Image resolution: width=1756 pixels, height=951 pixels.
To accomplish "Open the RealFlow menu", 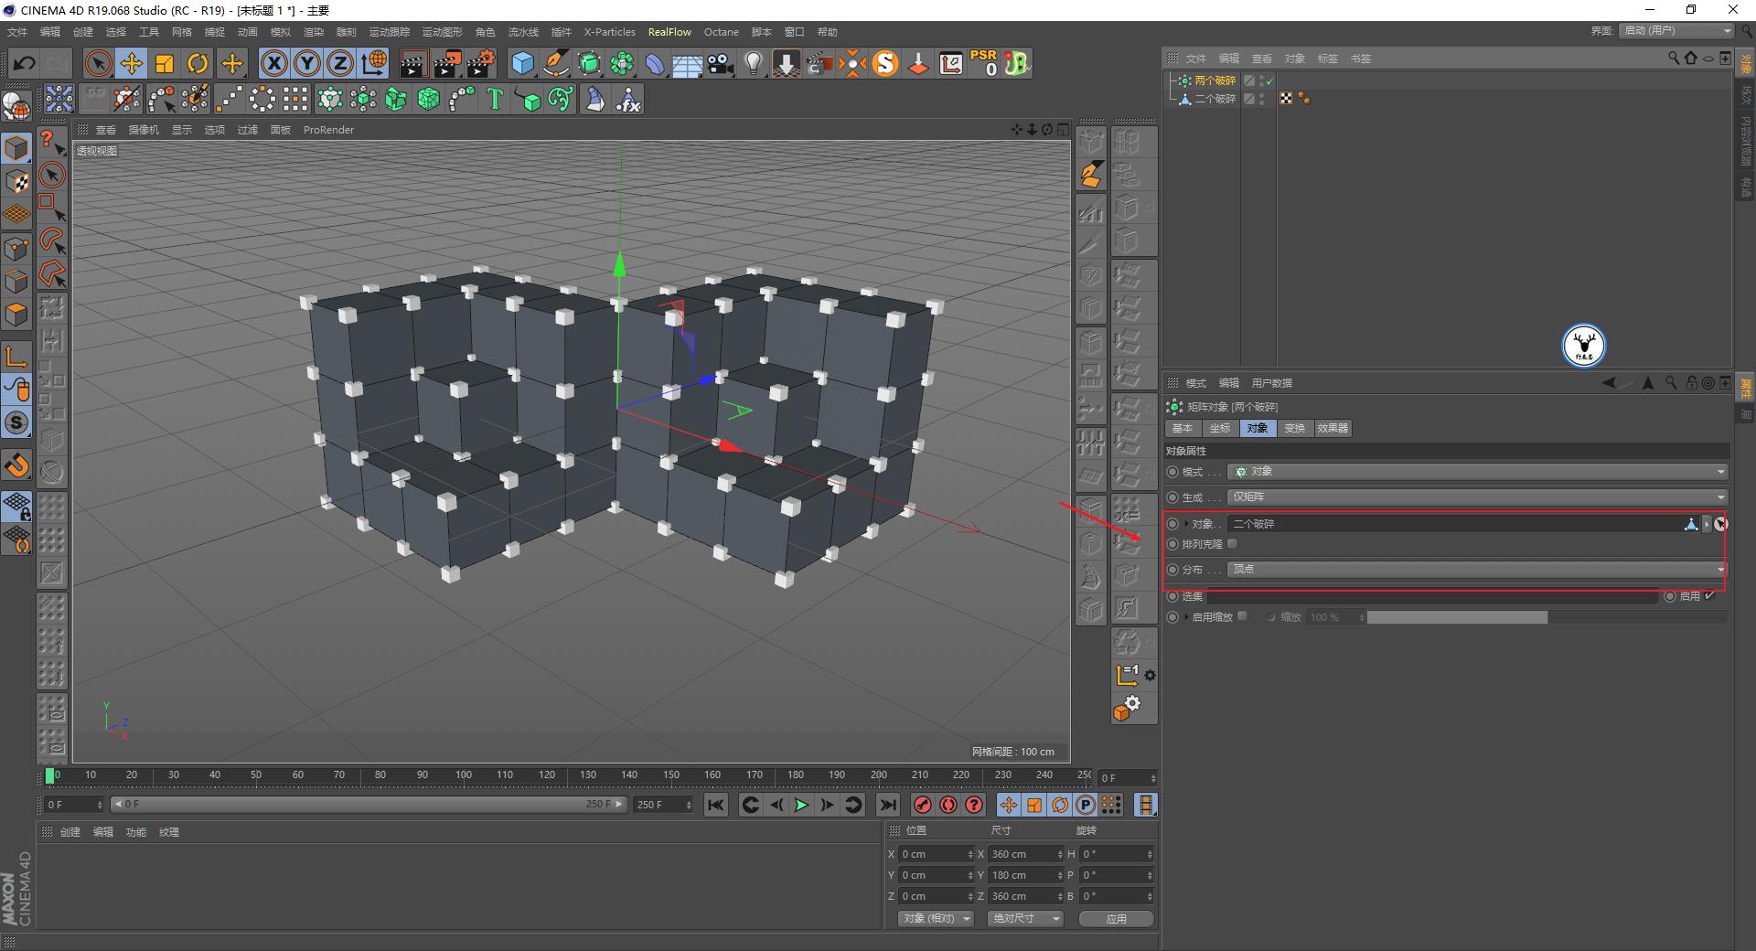I will coord(669,32).
